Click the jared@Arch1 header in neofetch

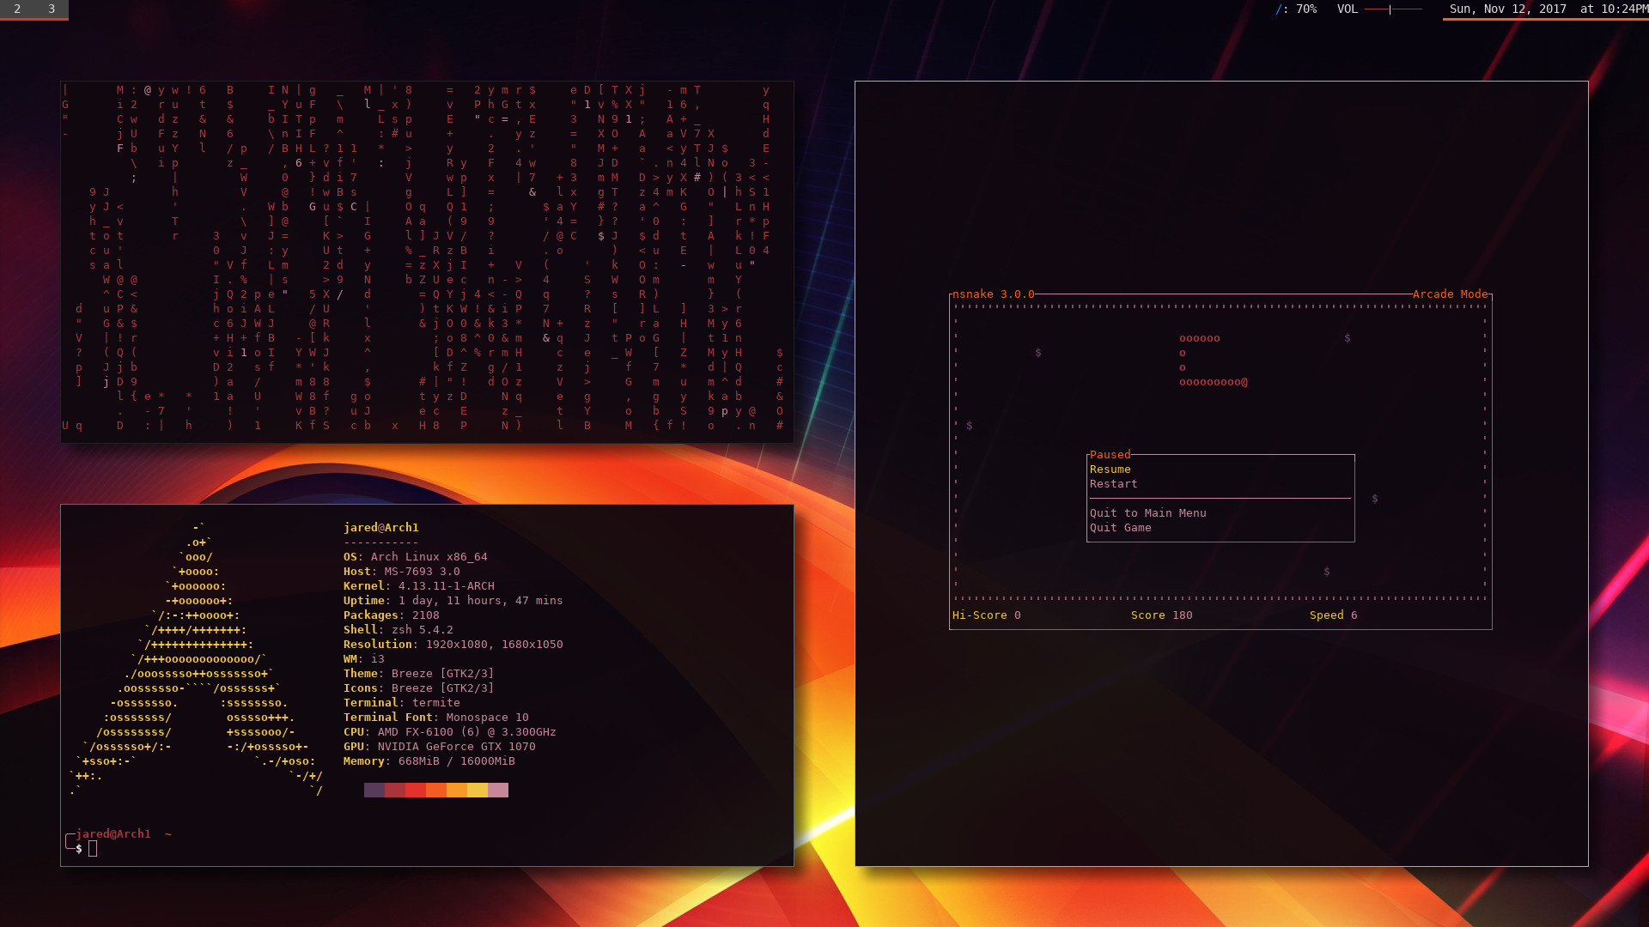(x=380, y=528)
